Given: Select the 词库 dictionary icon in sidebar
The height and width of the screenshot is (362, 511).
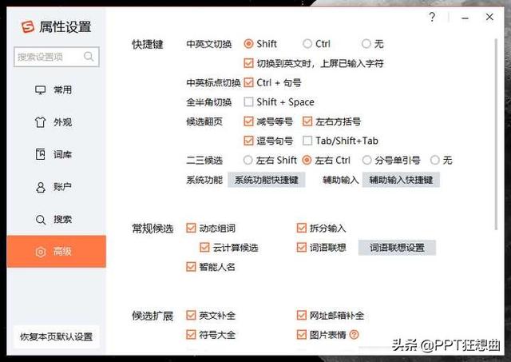Looking at the screenshot, I should [41, 154].
